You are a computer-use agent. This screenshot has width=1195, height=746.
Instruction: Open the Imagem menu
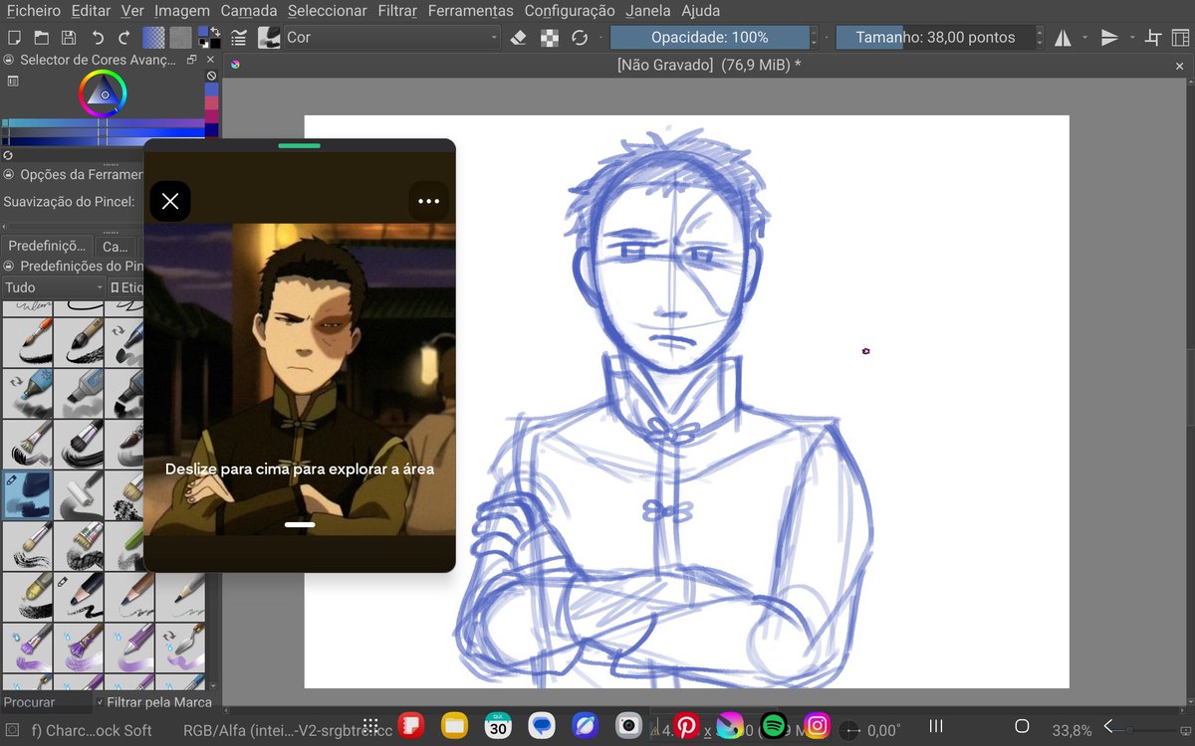(182, 11)
